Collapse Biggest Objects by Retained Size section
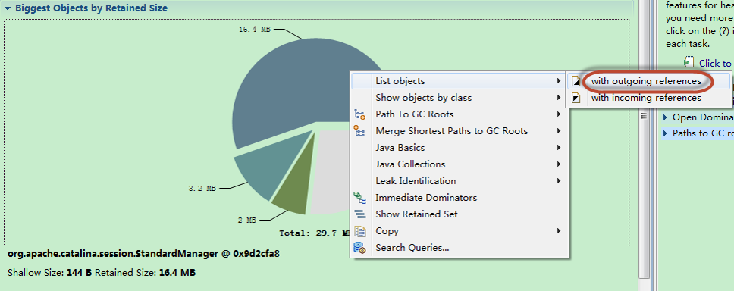 [x=8, y=8]
